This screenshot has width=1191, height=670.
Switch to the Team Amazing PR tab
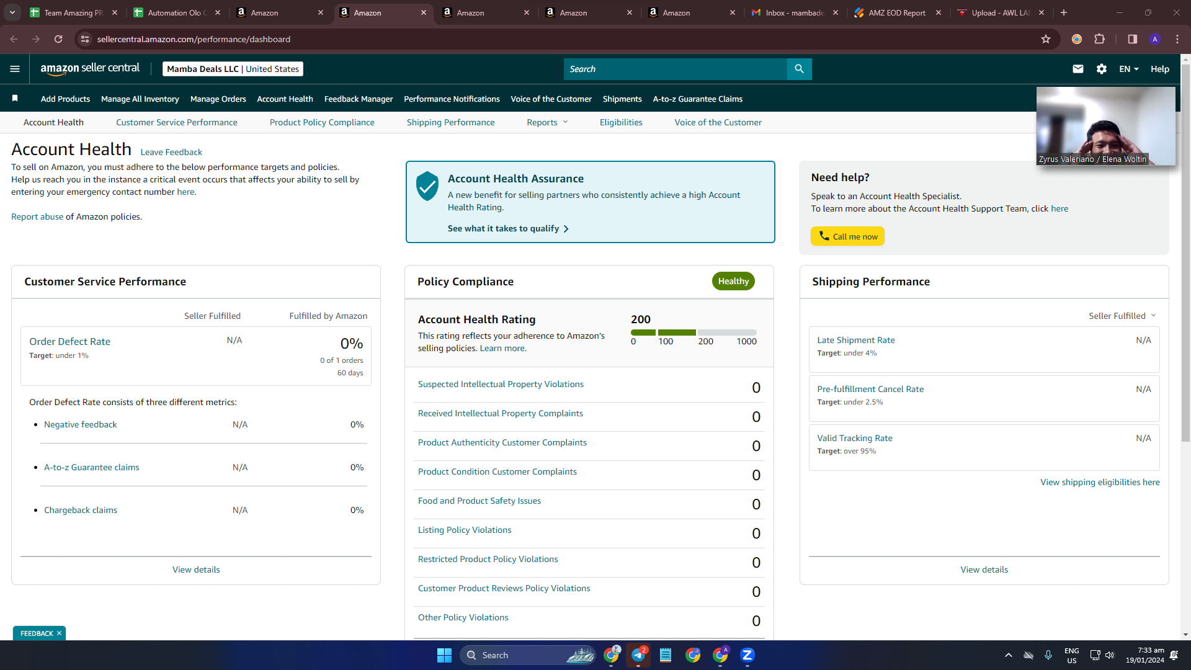[74, 12]
